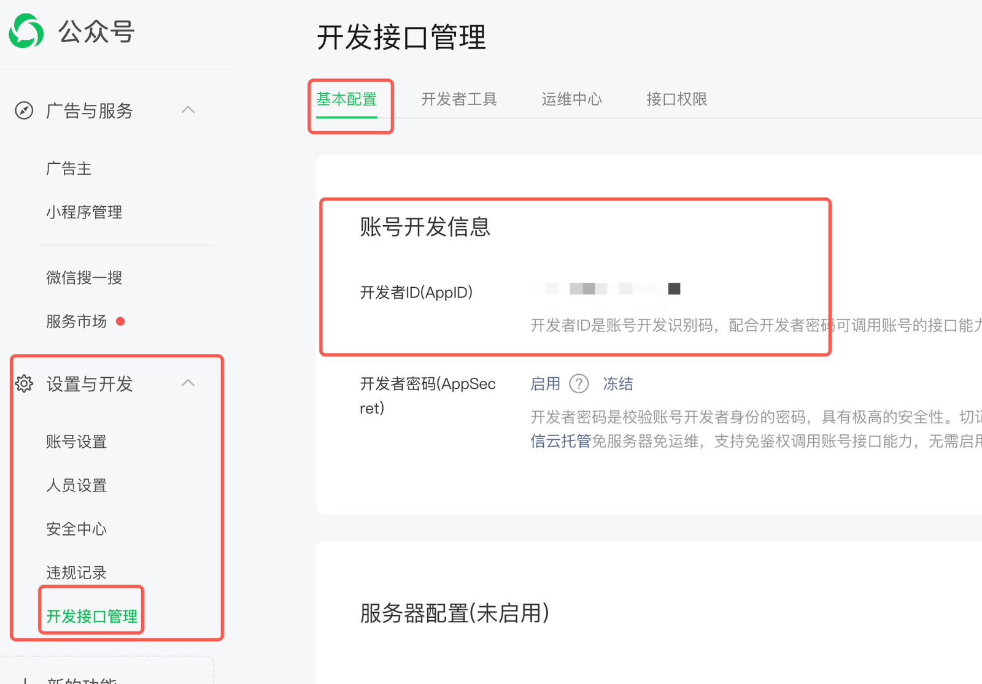The height and width of the screenshot is (684, 982).
Task: Click the question mark help icon next to 启用
Action: tap(579, 384)
